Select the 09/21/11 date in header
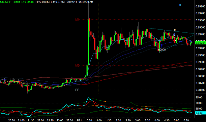206x122 pixels. pyautogui.click(x=72, y=2)
